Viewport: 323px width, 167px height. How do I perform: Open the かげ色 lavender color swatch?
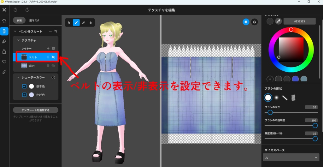click(x=31, y=95)
